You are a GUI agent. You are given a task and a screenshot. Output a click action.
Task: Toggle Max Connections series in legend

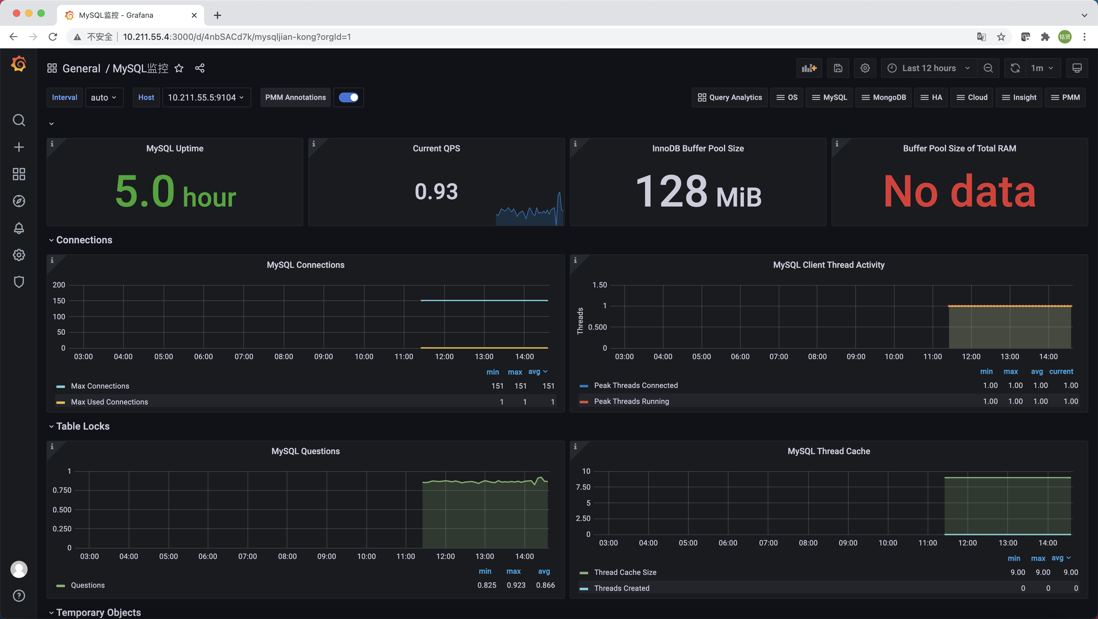(100, 386)
